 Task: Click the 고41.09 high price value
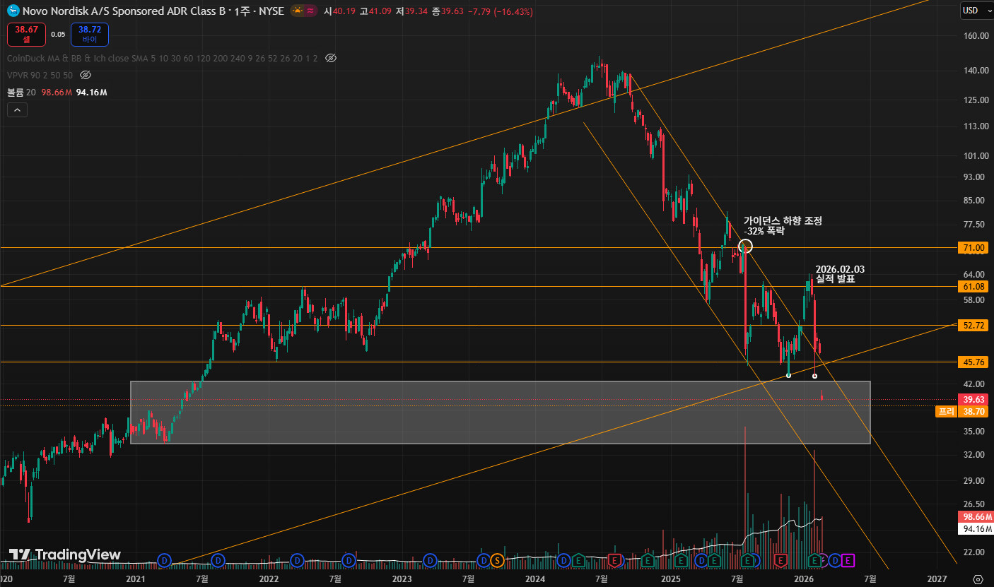[374, 12]
